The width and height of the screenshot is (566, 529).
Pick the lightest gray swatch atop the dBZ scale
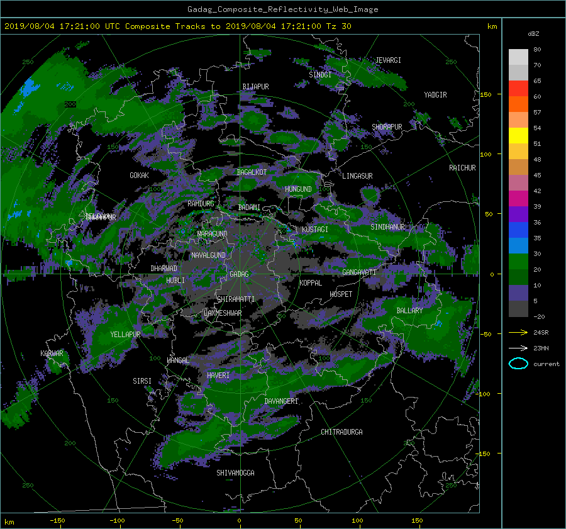click(518, 57)
